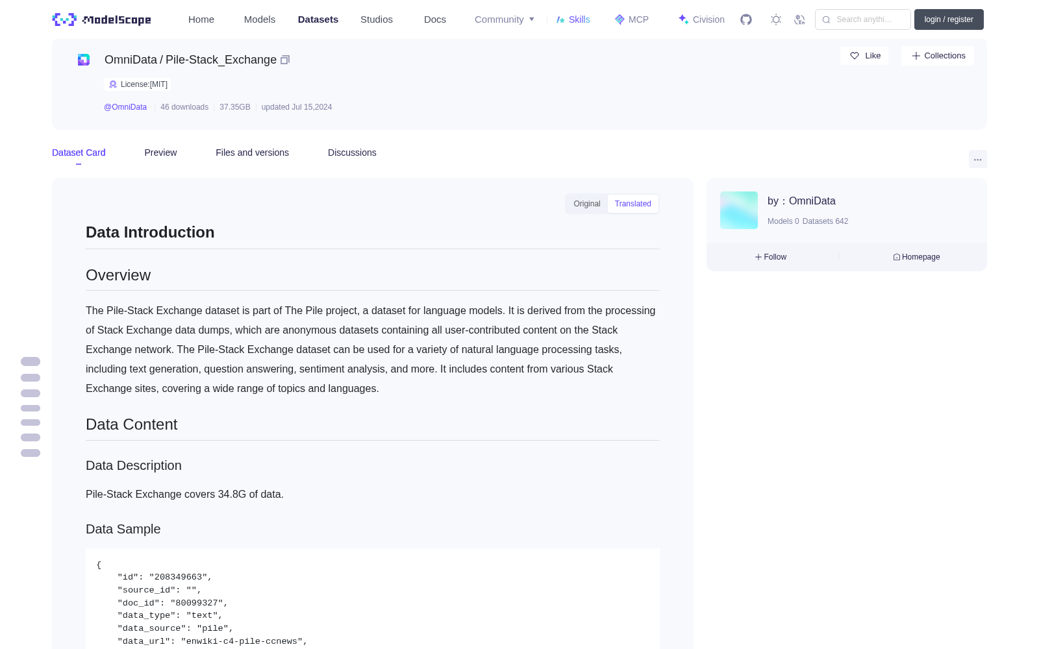Show Original card text
Image resolution: width=1039 pixels, height=649 pixels.
pyautogui.click(x=587, y=204)
